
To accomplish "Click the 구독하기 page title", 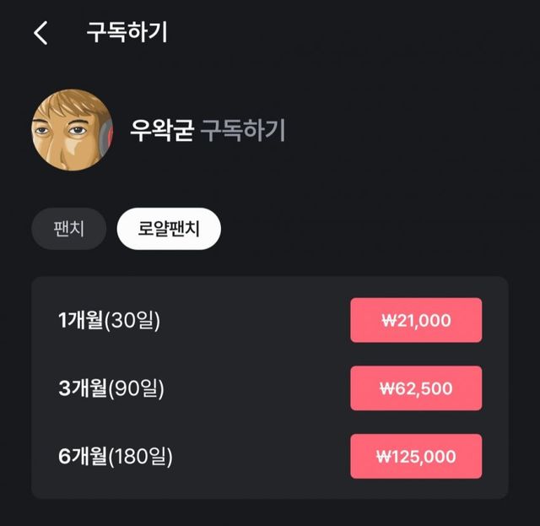I will tap(127, 33).
